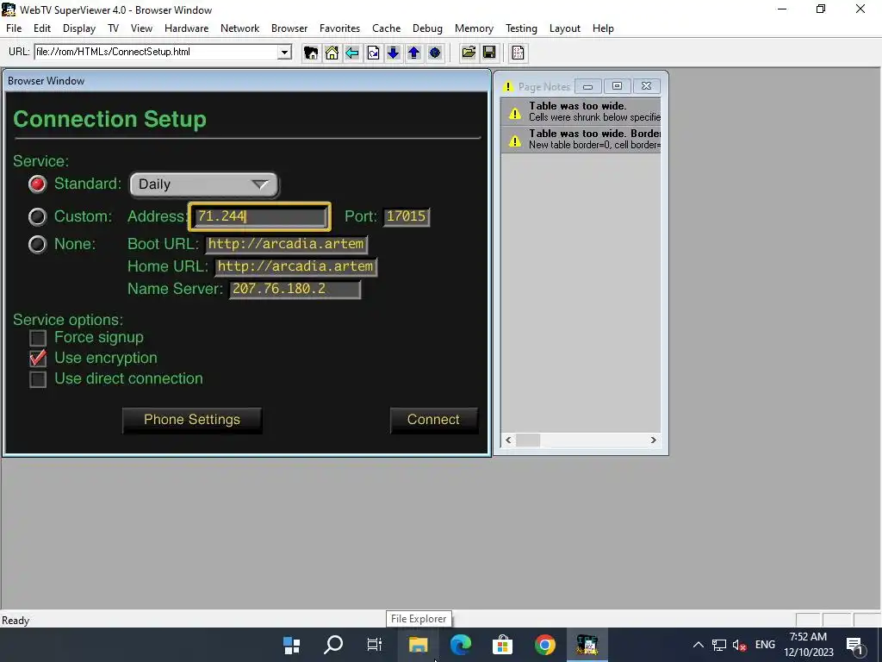Open the File menu
The height and width of the screenshot is (662, 882).
[x=14, y=28]
